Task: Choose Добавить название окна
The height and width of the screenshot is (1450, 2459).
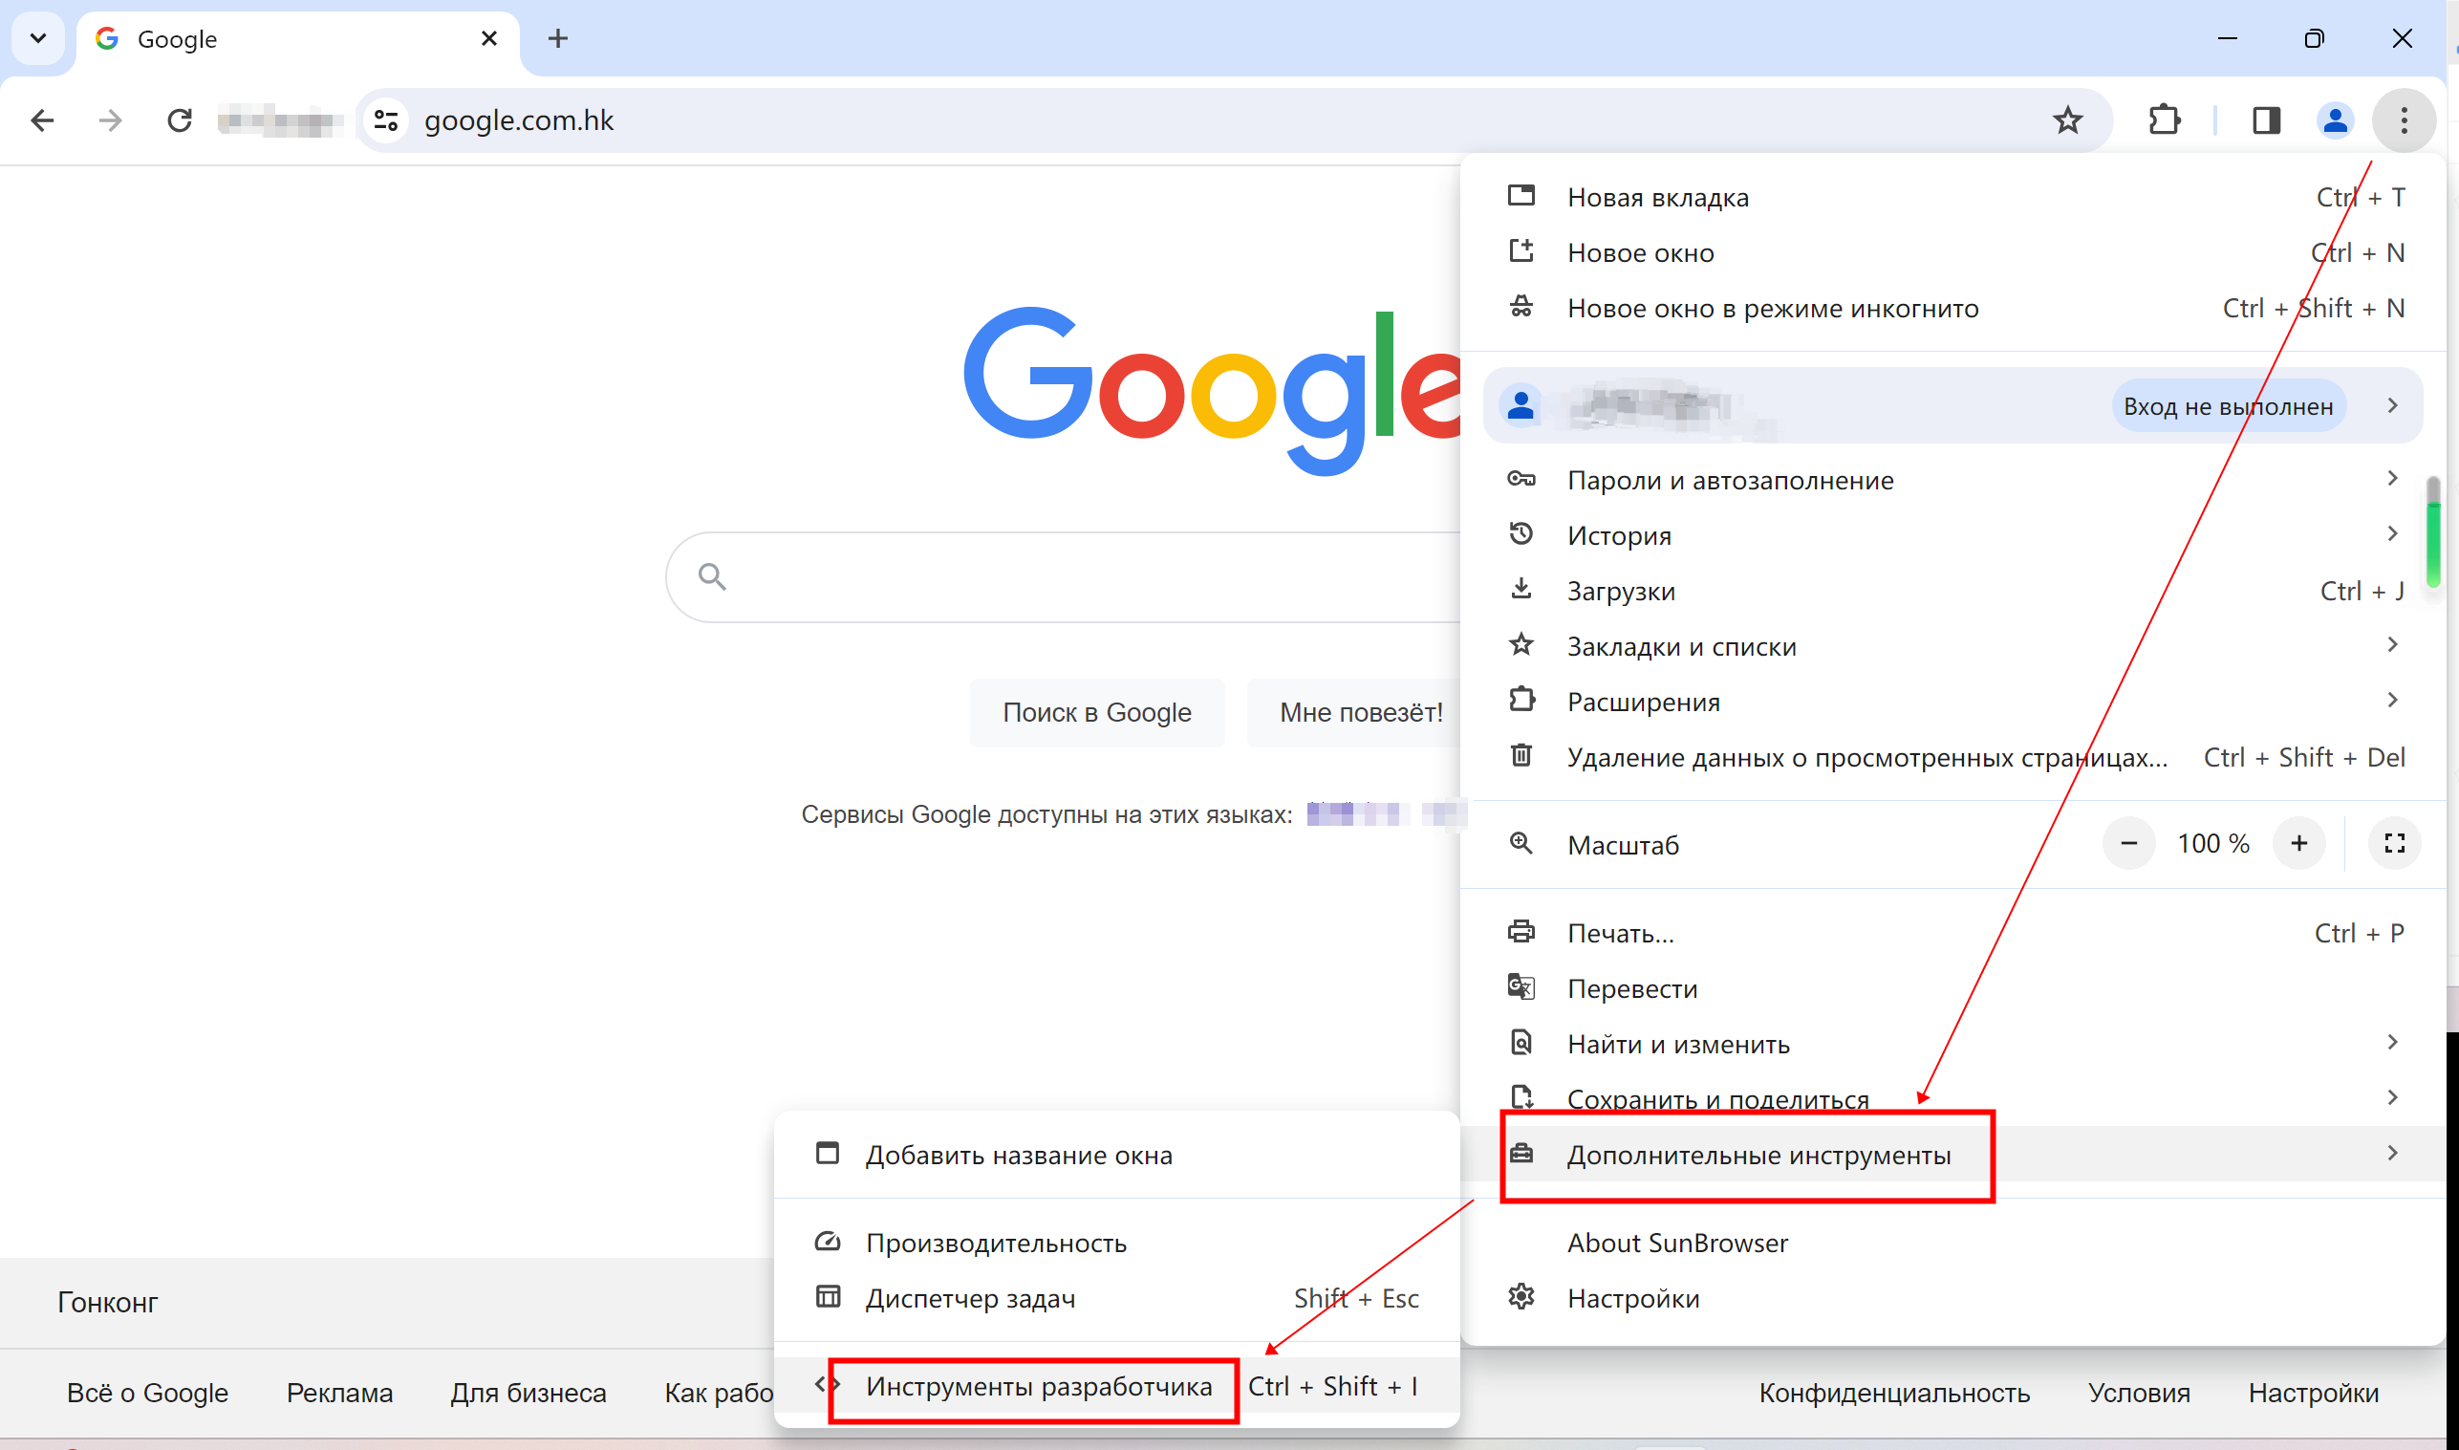Action: [x=1116, y=1155]
